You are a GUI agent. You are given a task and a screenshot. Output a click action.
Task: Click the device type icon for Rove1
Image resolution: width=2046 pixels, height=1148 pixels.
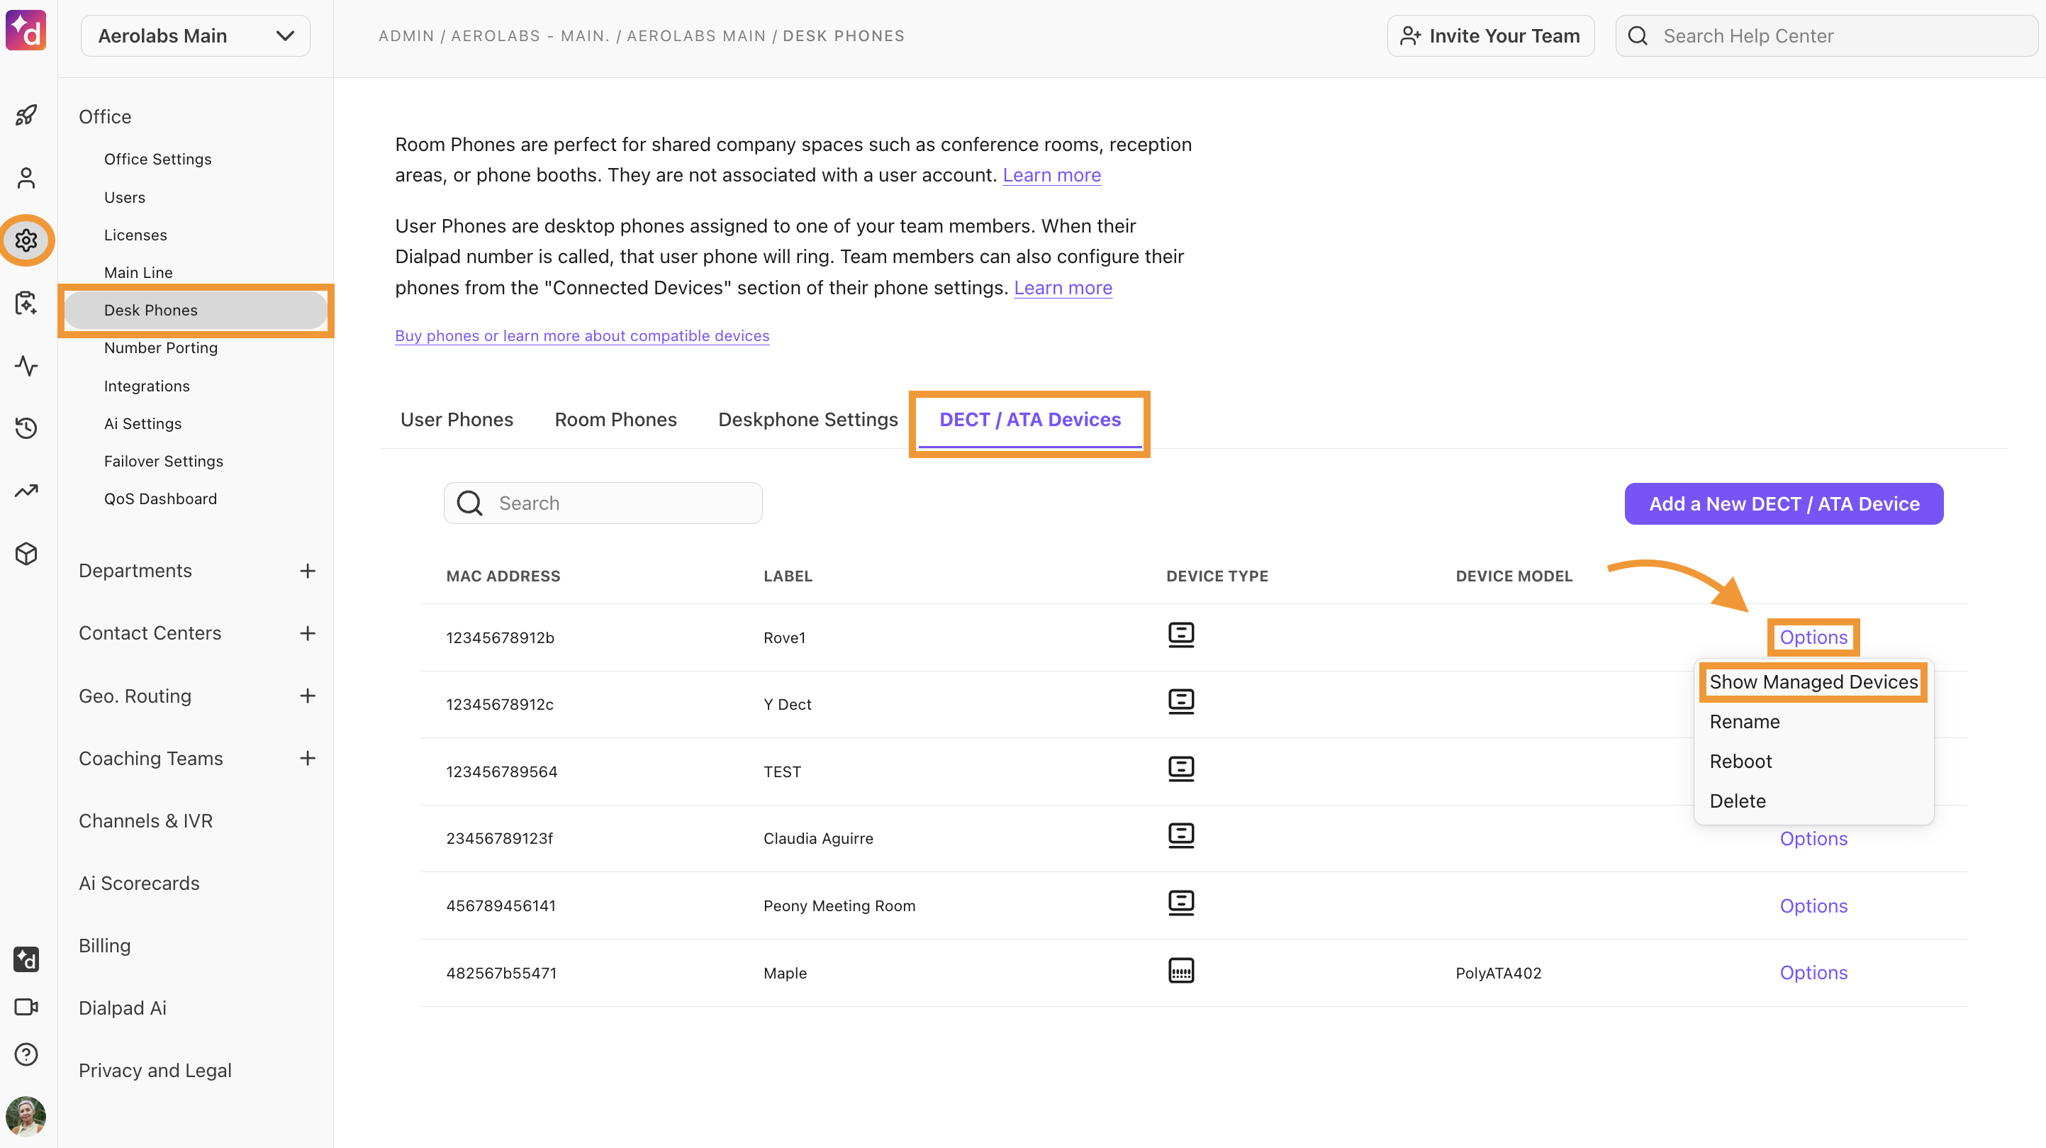pyautogui.click(x=1181, y=635)
